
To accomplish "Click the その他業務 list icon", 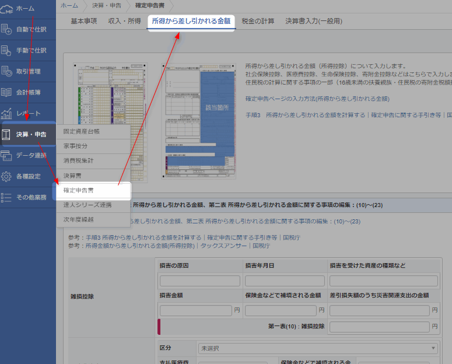I will (x=7, y=197).
